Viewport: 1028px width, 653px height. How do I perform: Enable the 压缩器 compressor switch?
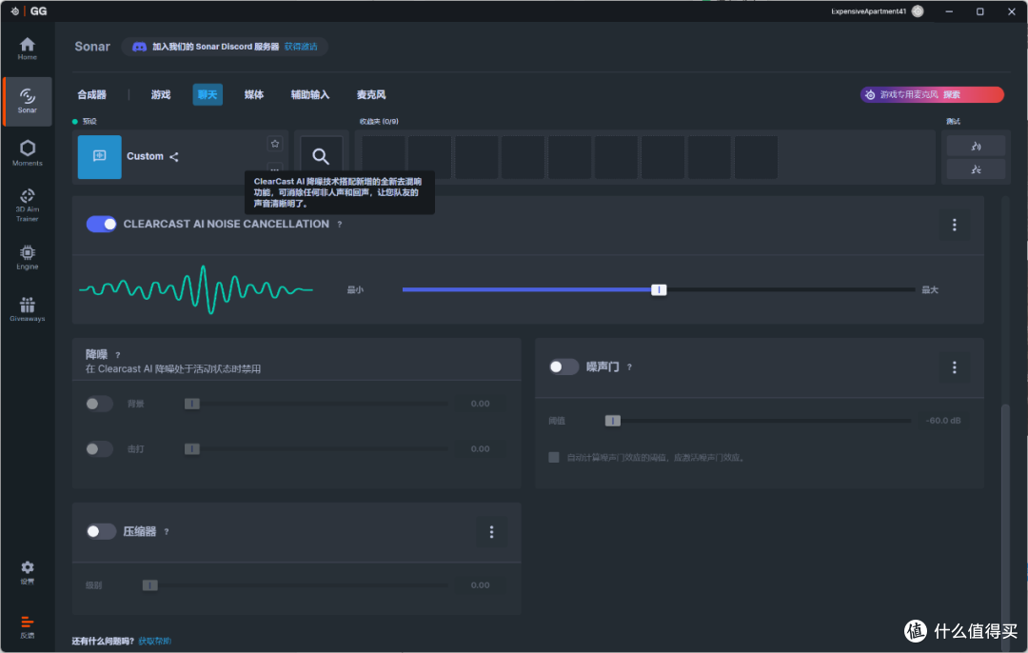[101, 531]
